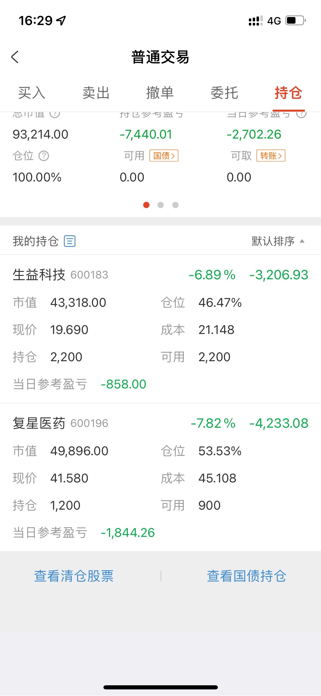Tap 生益科技 current price 19.690
The height and width of the screenshot is (696, 321).
(69, 330)
